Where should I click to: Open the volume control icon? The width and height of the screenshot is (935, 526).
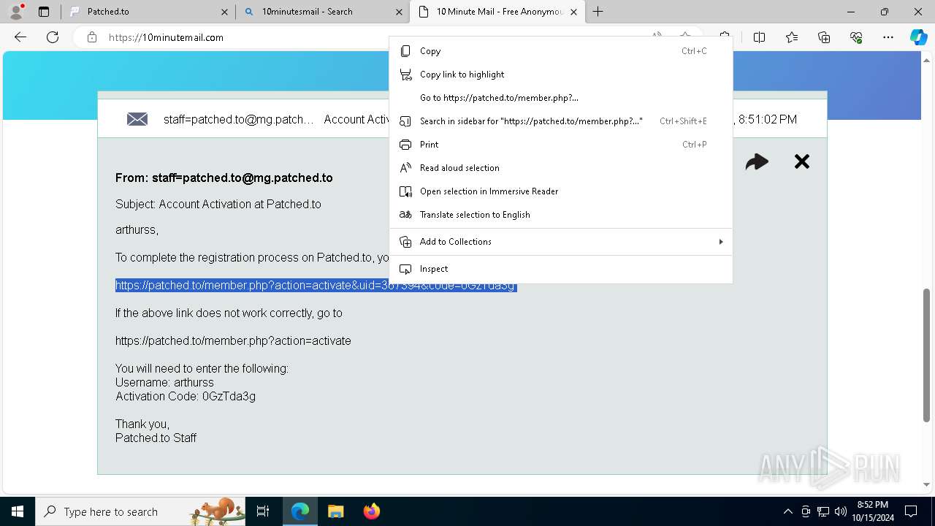(x=840, y=511)
